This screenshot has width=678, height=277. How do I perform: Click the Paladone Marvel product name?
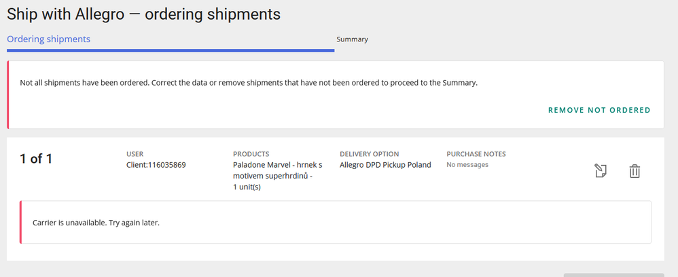277,165
